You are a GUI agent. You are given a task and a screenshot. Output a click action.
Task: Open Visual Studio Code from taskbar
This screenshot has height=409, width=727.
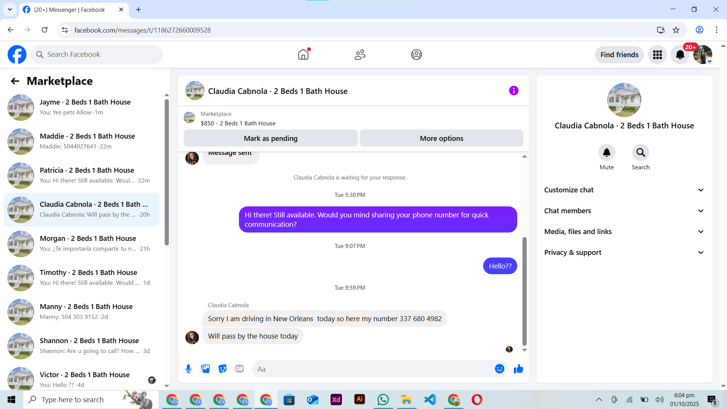click(430, 400)
